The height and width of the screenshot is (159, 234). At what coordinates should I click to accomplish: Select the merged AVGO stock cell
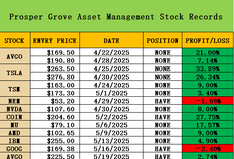[x=15, y=56]
